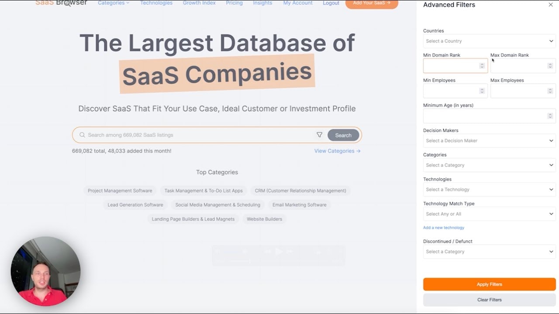Open the Pricing page from navigation
Image resolution: width=559 pixels, height=314 pixels.
pos(234,3)
